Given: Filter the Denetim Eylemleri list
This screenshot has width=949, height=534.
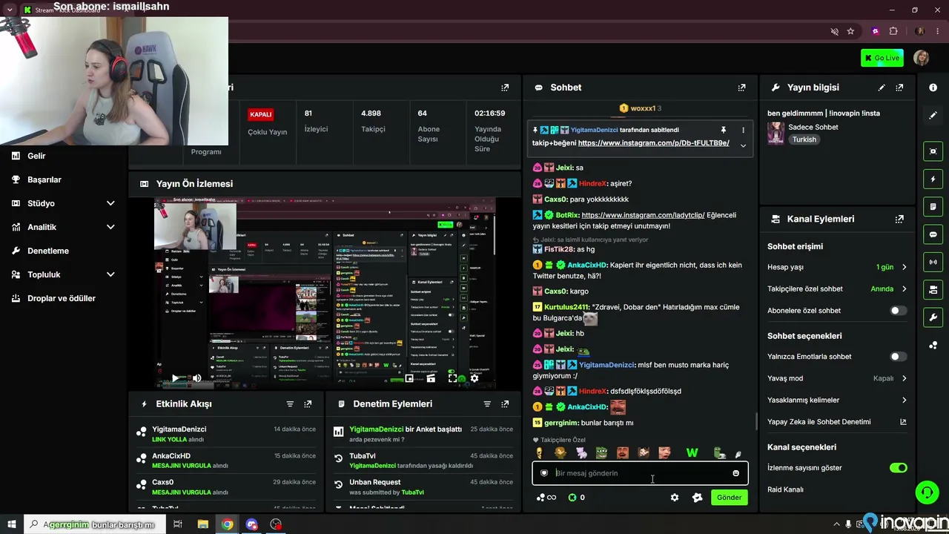Looking at the screenshot, I should click(487, 404).
